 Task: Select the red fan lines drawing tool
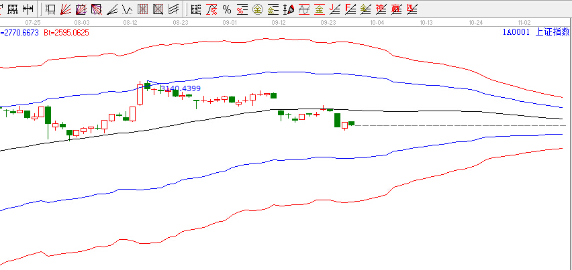click(x=66, y=9)
